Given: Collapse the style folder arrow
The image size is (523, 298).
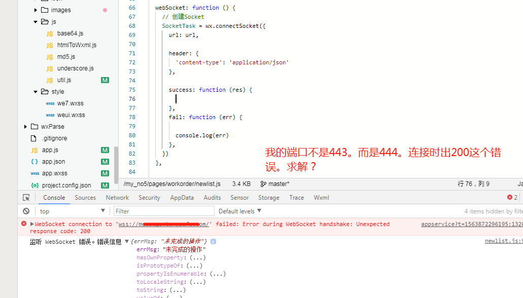Looking at the screenshot, I should pyautogui.click(x=36, y=92).
